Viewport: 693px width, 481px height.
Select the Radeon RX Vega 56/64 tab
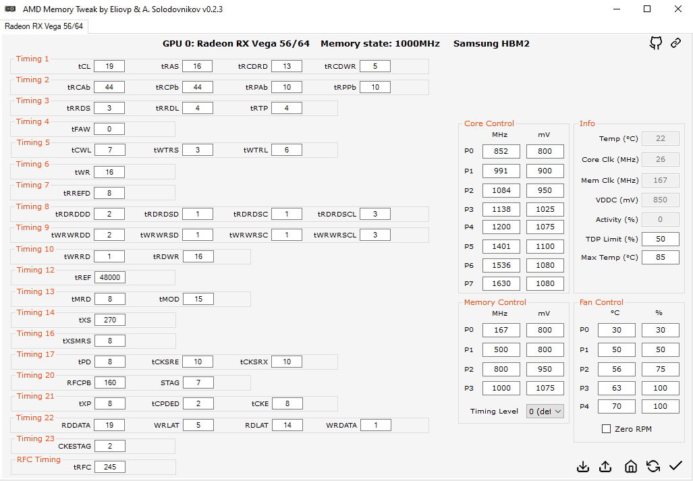click(44, 26)
